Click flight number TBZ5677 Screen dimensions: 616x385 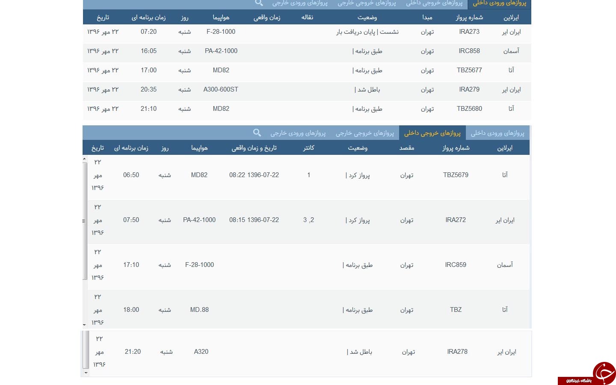(469, 70)
